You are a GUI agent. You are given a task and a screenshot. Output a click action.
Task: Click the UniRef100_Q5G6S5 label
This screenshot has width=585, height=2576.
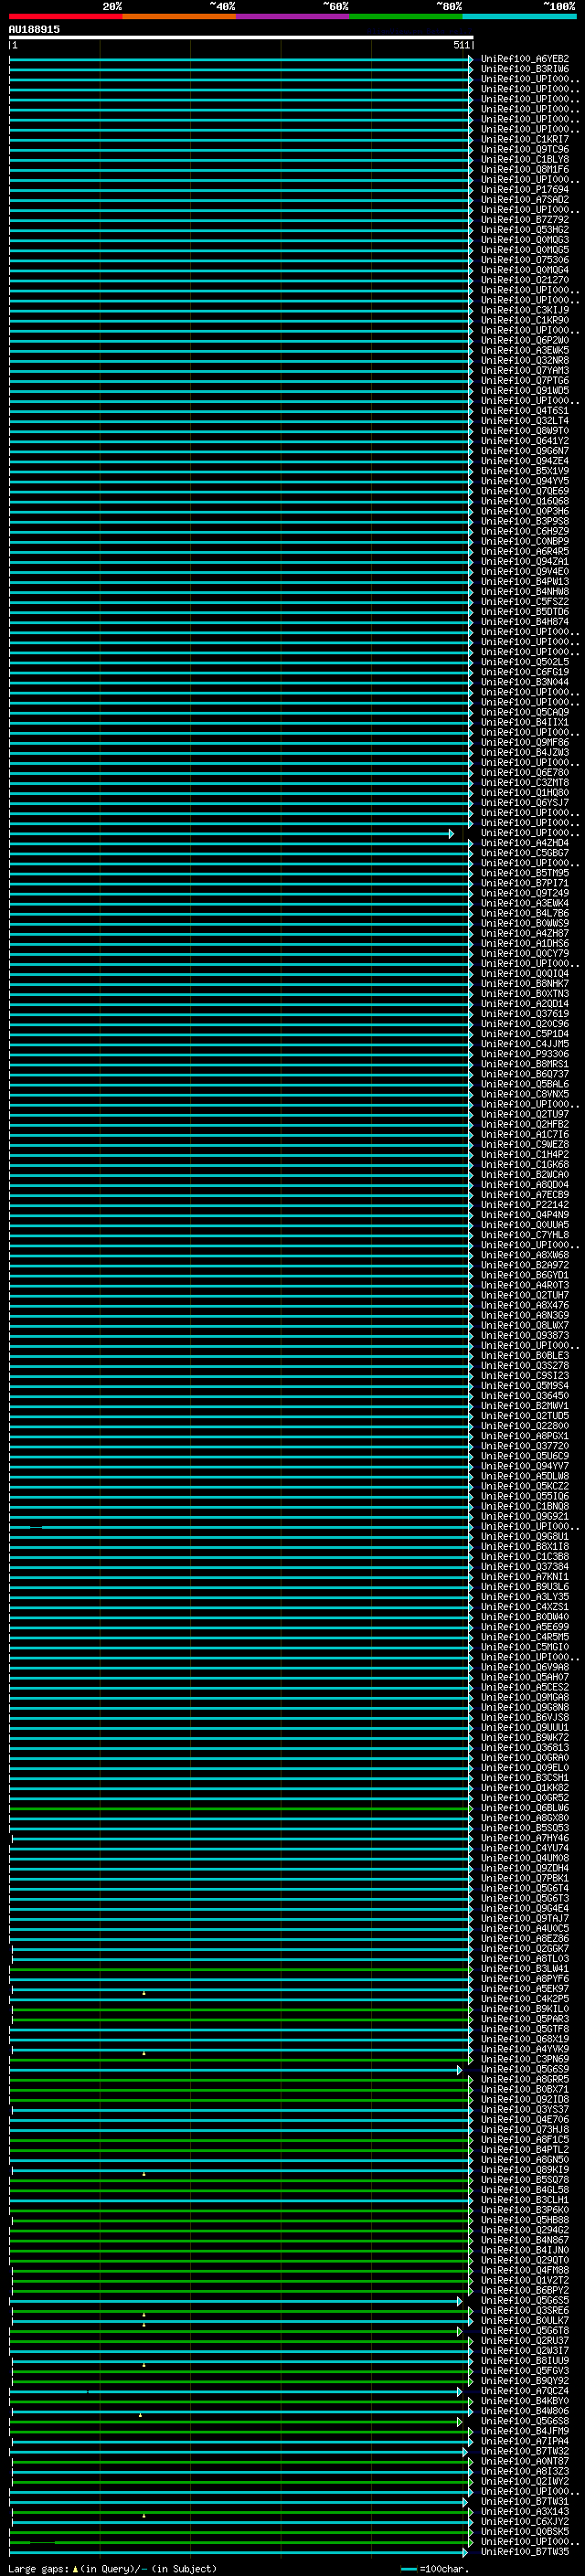click(525, 2300)
